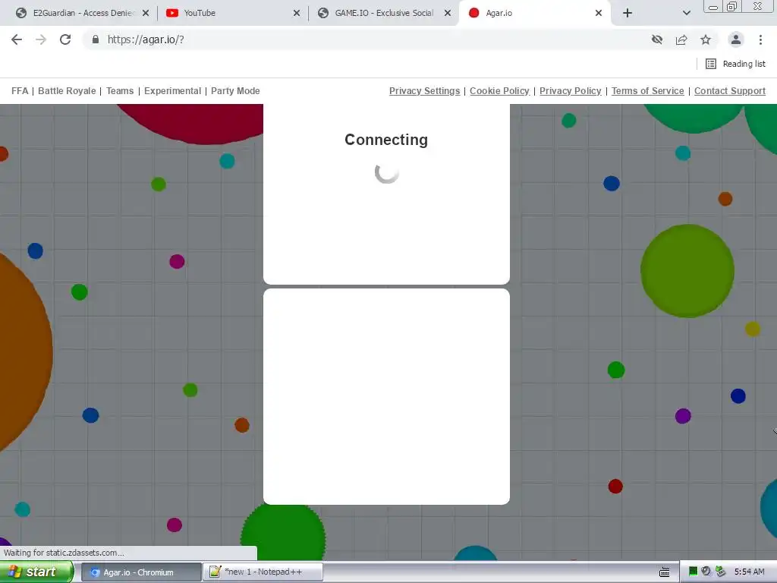The image size is (777, 583).
Task: Switch to Notepad++ taskbar button
Action: pos(263,572)
